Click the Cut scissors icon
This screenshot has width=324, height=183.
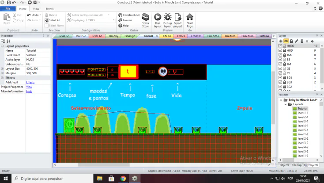click(15, 15)
